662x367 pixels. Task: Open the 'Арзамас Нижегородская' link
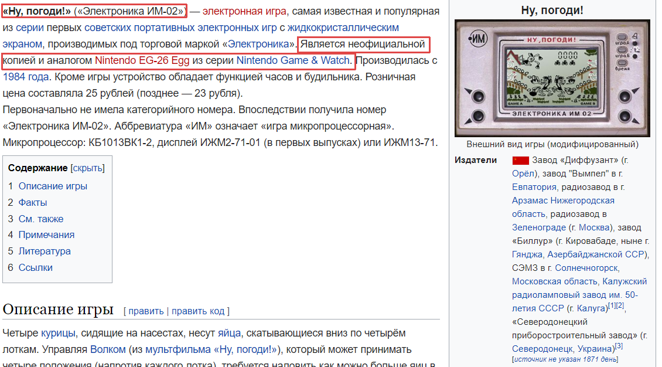[563, 201]
